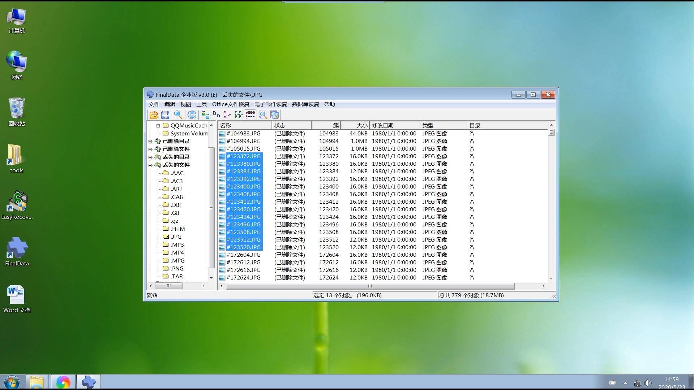Expand the QQMusicCache folder node
This screenshot has height=390, width=694.
158,126
